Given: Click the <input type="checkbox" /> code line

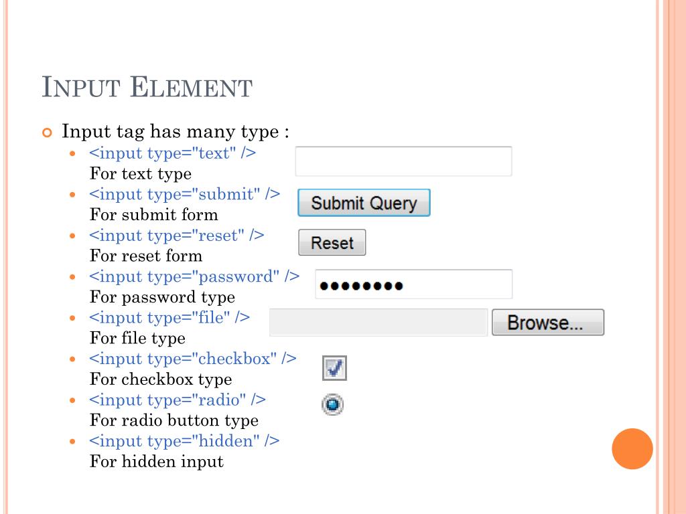Looking at the screenshot, I should (193, 359).
